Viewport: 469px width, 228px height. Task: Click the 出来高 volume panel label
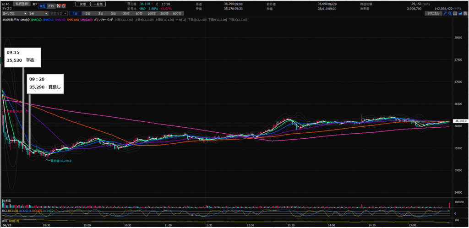click(6, 201)
